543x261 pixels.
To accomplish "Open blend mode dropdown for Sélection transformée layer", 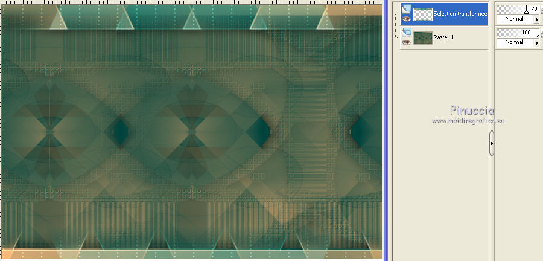I will [x=537, y=19].
